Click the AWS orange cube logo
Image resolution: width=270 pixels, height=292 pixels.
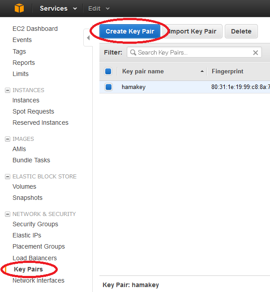19,8
